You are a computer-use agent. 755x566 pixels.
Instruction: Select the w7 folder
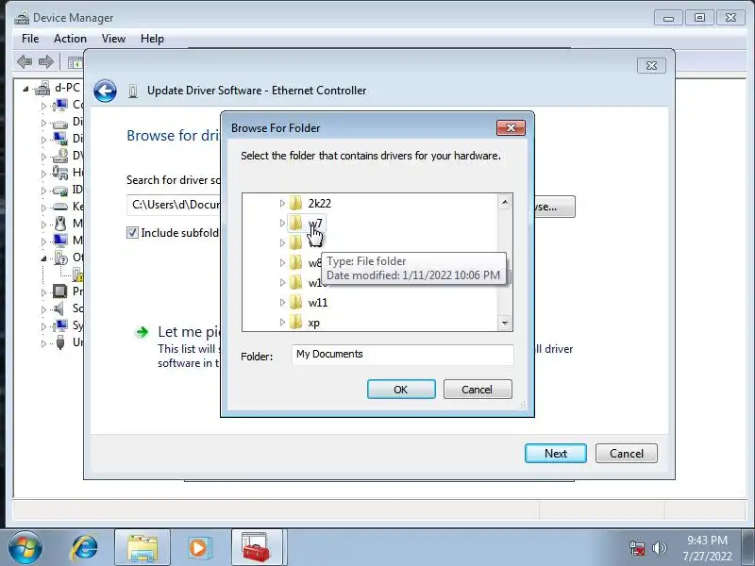click(315, 224)
